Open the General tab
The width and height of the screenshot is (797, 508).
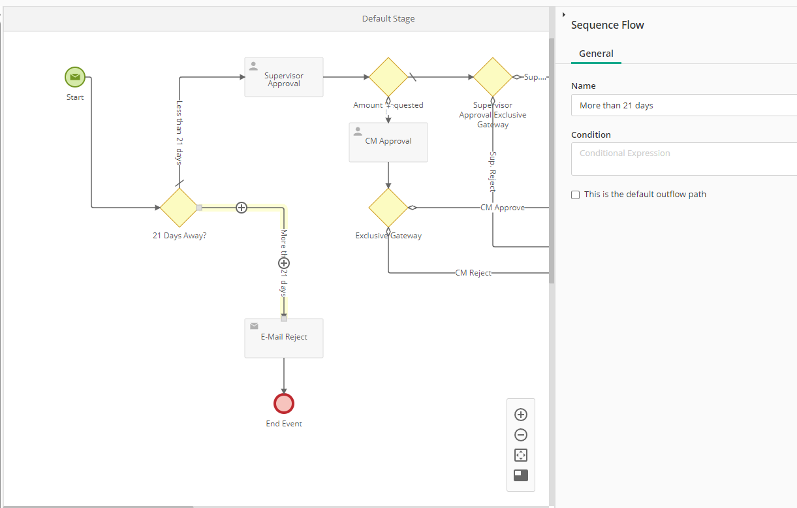596,54
